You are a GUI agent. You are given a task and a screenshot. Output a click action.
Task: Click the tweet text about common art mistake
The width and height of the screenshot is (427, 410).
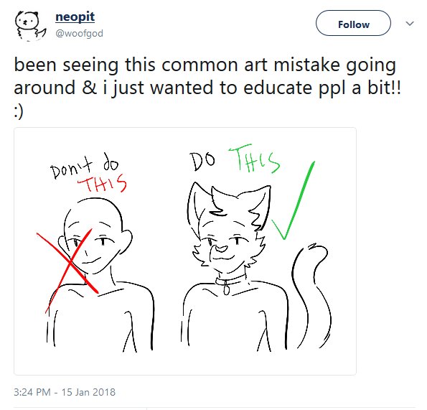[x=207, y=76]
